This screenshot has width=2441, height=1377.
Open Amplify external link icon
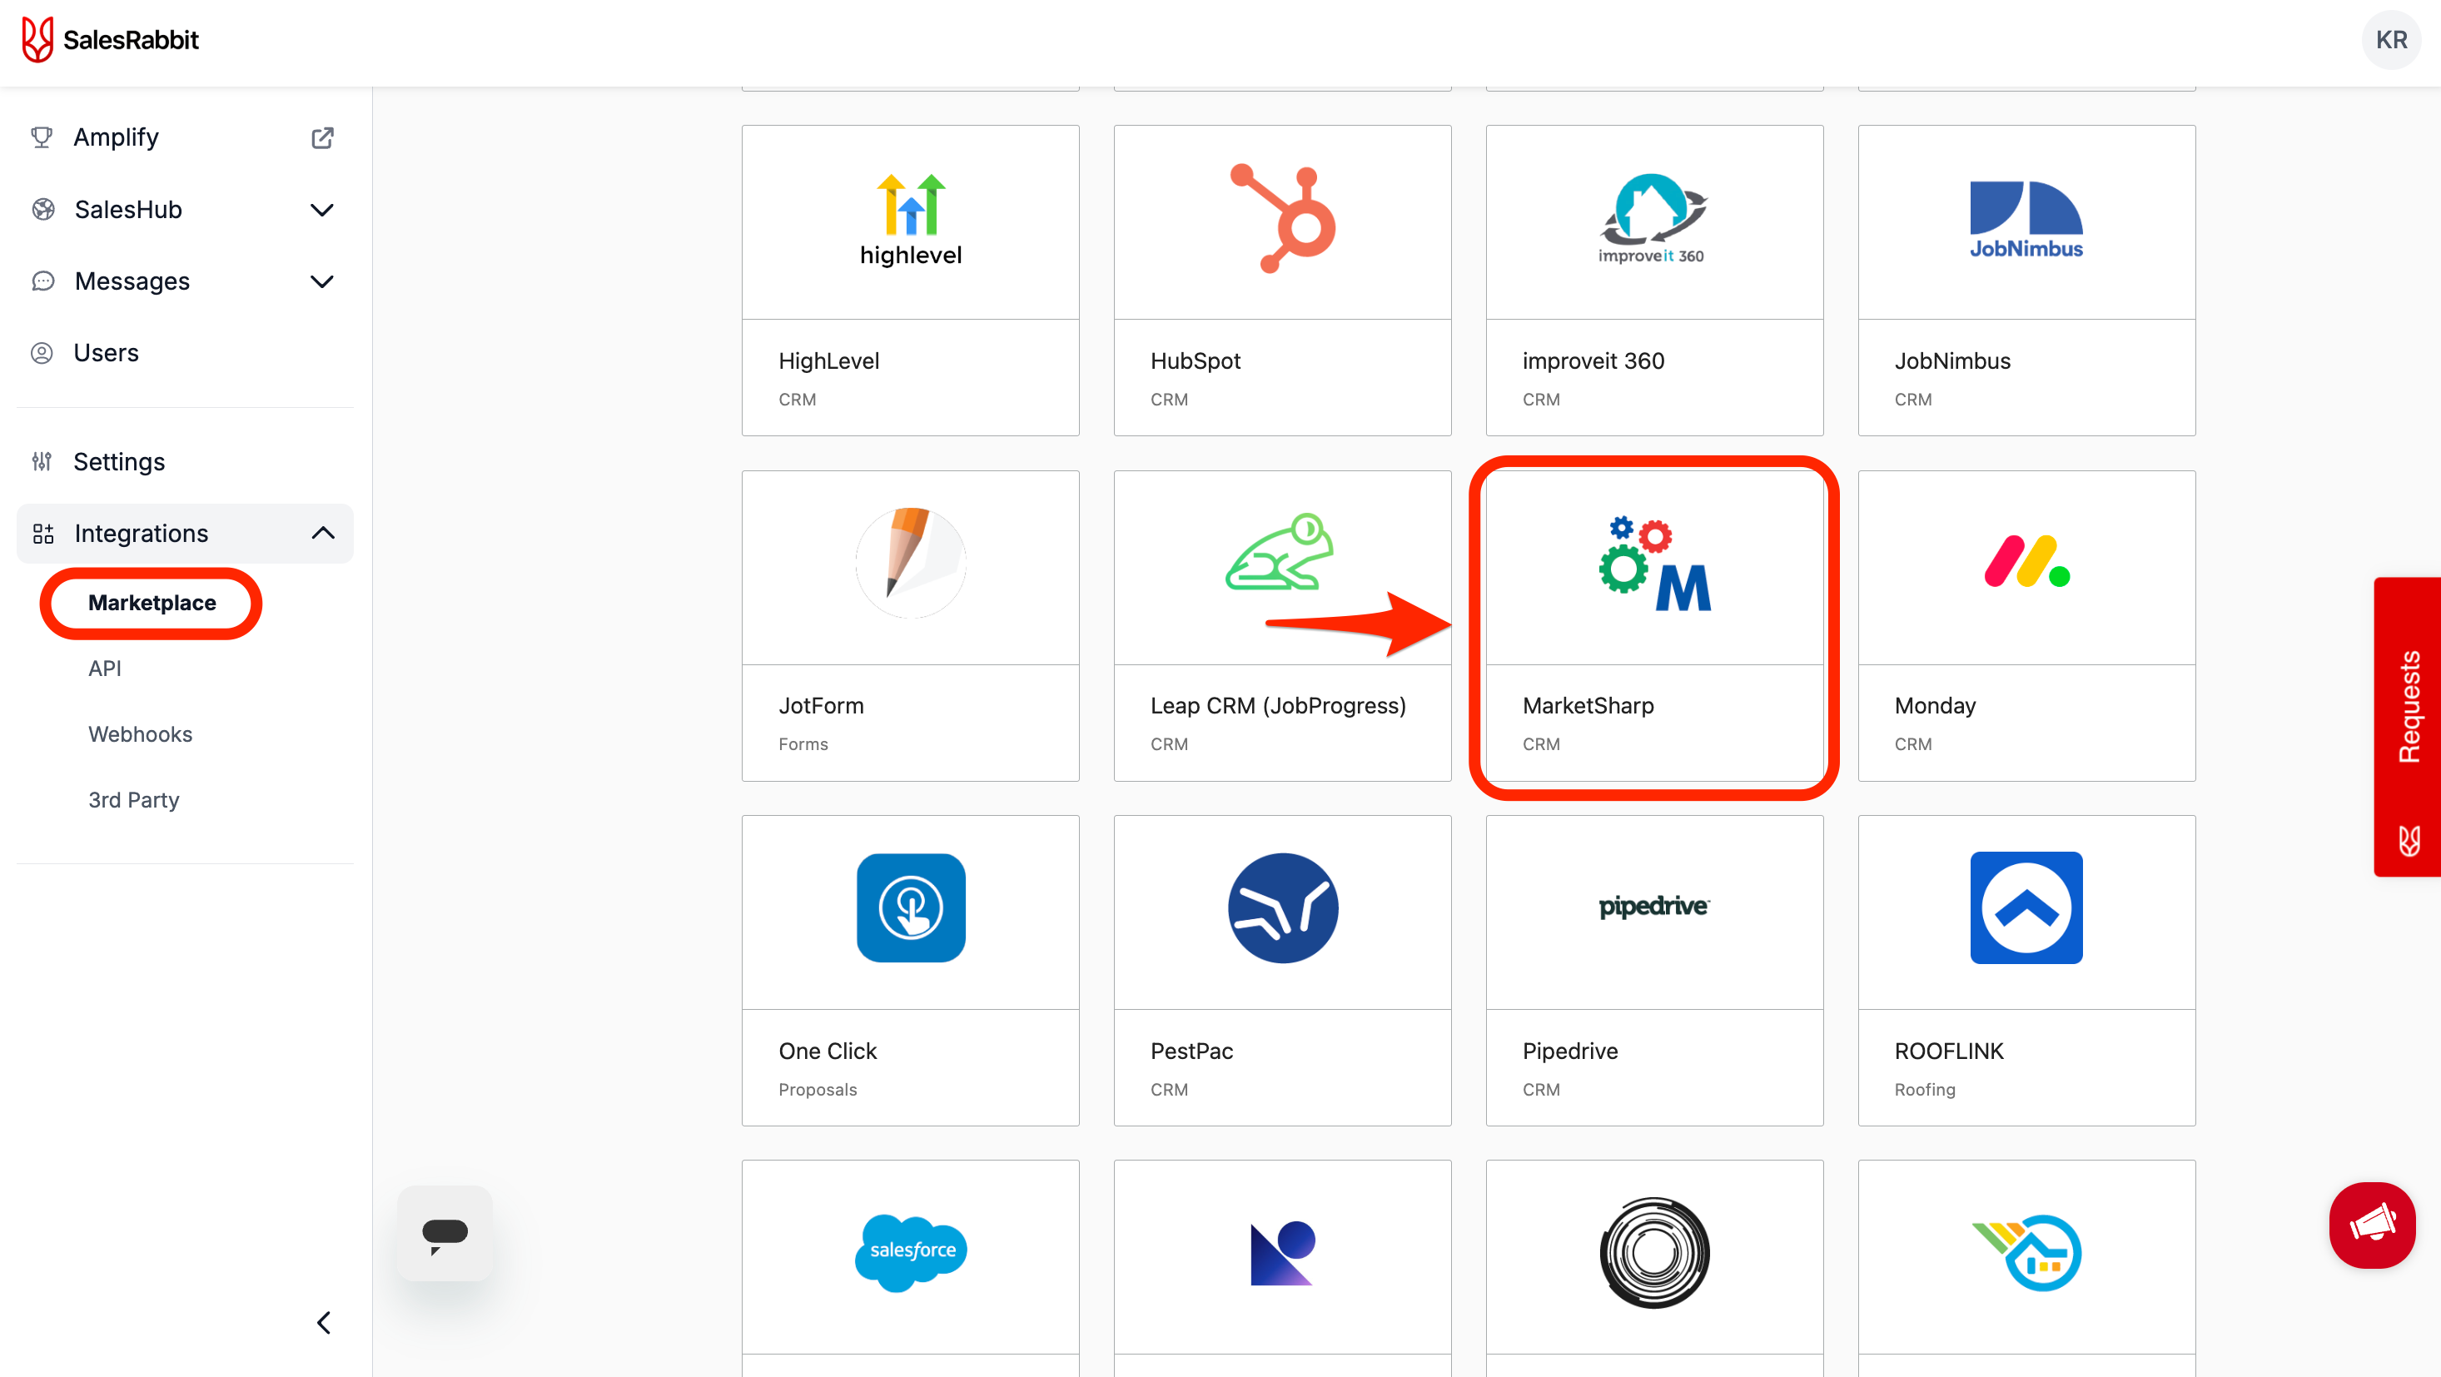(322, 137)
